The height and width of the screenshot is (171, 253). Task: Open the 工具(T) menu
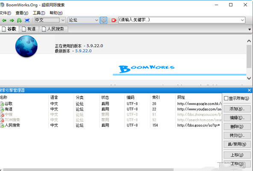[39, 13]
